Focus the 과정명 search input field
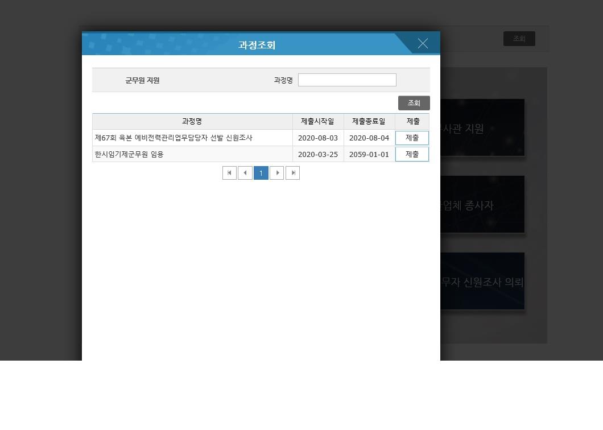603x430 pixels. [347, 80]
